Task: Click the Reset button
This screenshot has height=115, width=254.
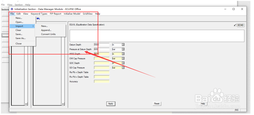Action: point(157,104)
